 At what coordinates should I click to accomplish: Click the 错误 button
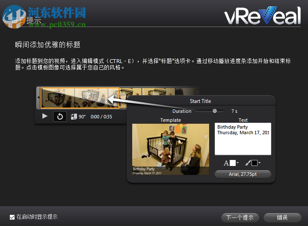tap(282, 217)
